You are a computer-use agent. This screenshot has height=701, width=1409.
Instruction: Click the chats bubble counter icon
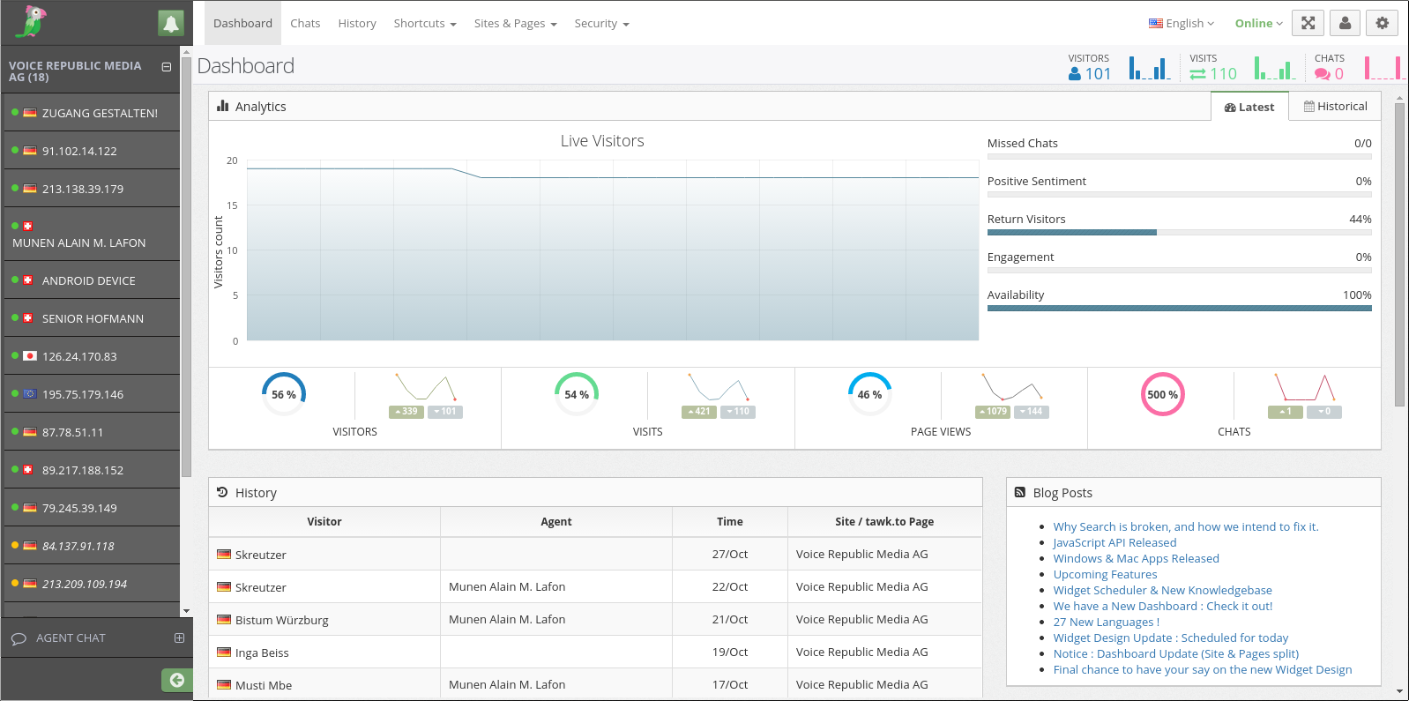[x=1322, y=74]
